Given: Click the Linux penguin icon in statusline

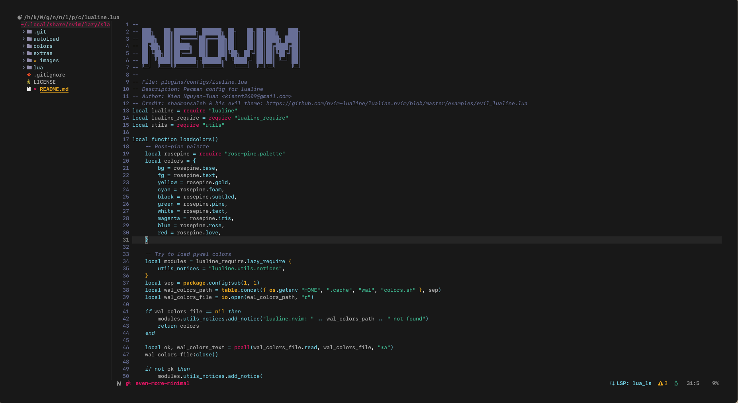Looking at the screenshot, I should (x=676, y=383).
